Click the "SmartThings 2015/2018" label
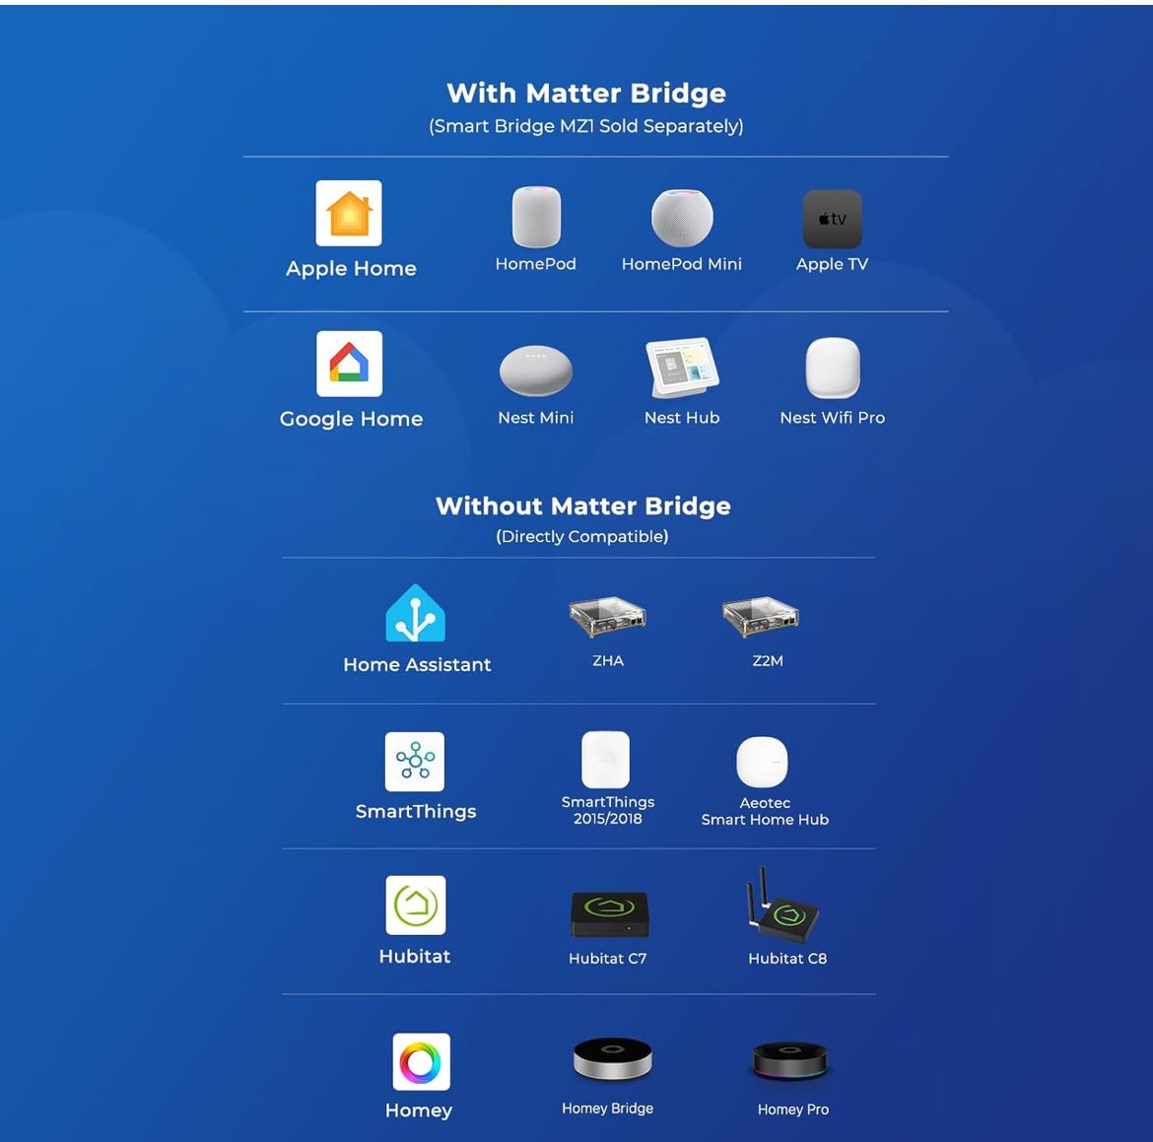 click(x=608, y=810)
